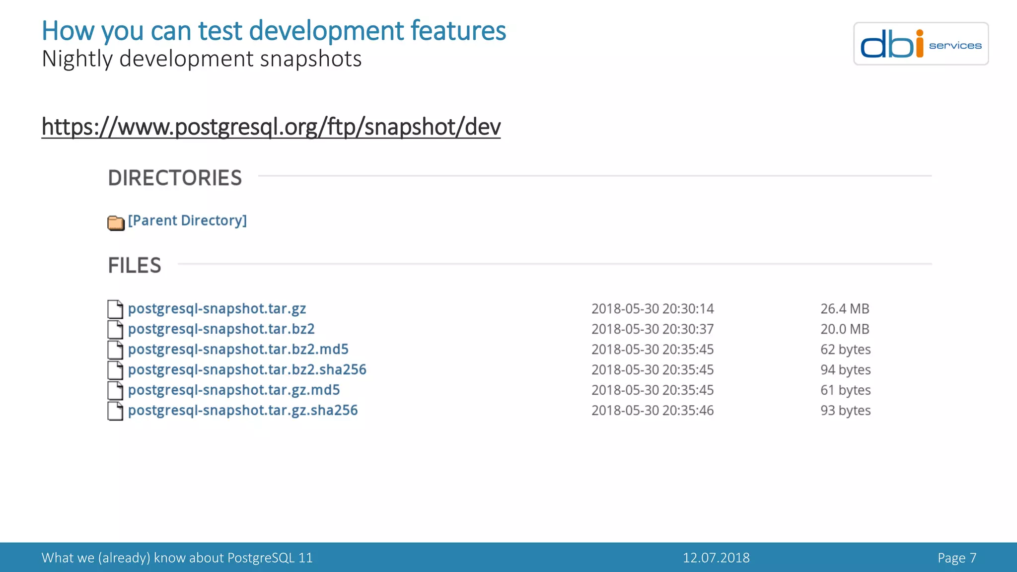Click the 94 bytes file size
The height and width of the screenshot is (572, 1017).
pos(846,370)
